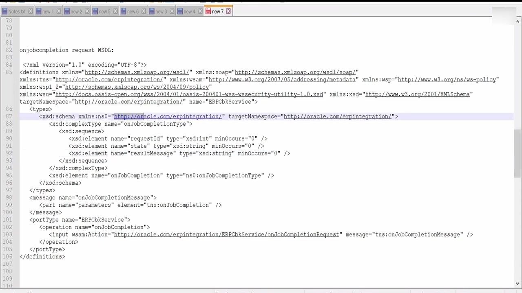
Task: Open the ERPCbkService/onJobCompletionRequest link
Action: 227,234
